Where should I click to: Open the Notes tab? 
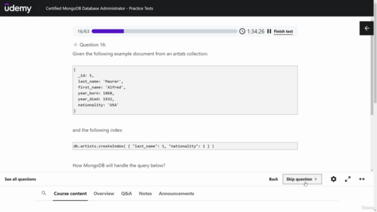[x=145, y=194]
